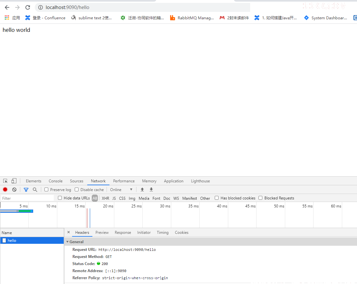Filter requests by Img
Image resolution: width=357 pixels, height=284 pixels.
(132, 198)
